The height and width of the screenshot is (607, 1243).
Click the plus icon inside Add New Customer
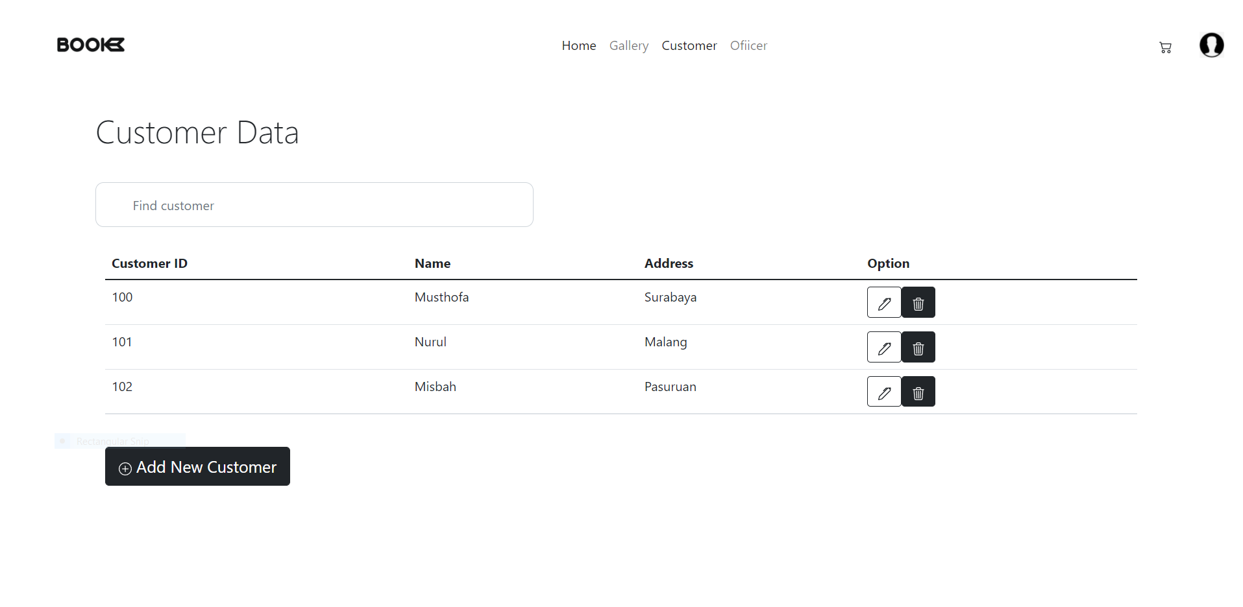click(x=125, y=468)
